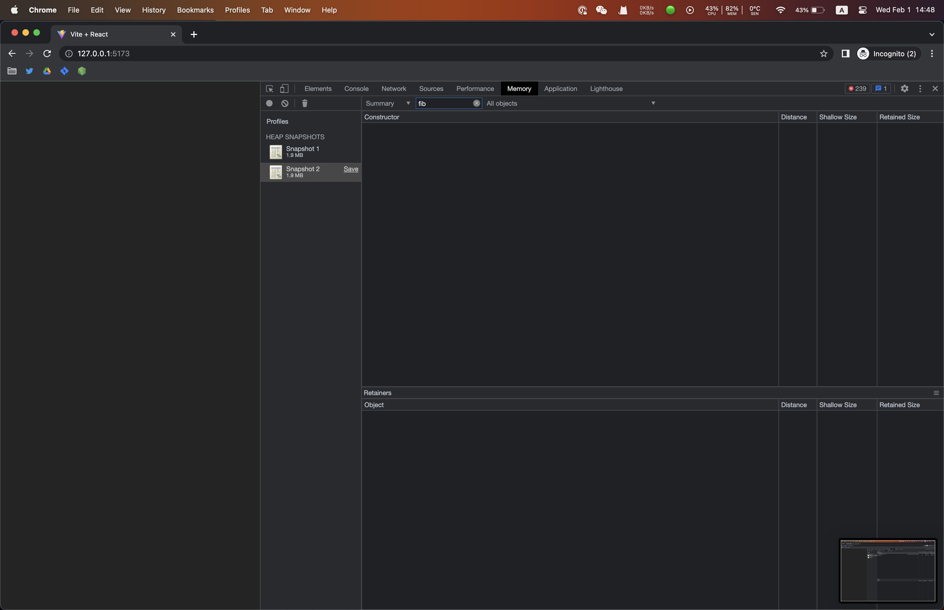The width and height of the screenshot is (944, 610).
Task: Record a new heap snapshot
Action: pyautogui.click(x=269, y=103)
